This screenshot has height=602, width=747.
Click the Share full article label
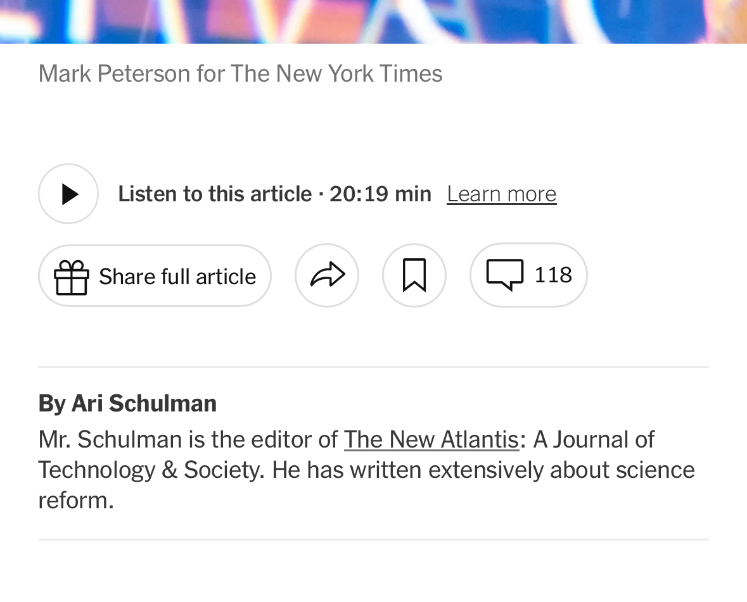(x=177, y=277)
